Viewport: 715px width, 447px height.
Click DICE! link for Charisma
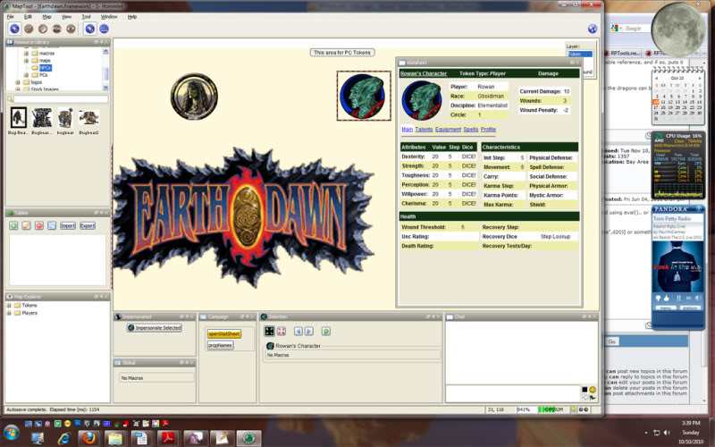tap(468, 204)
